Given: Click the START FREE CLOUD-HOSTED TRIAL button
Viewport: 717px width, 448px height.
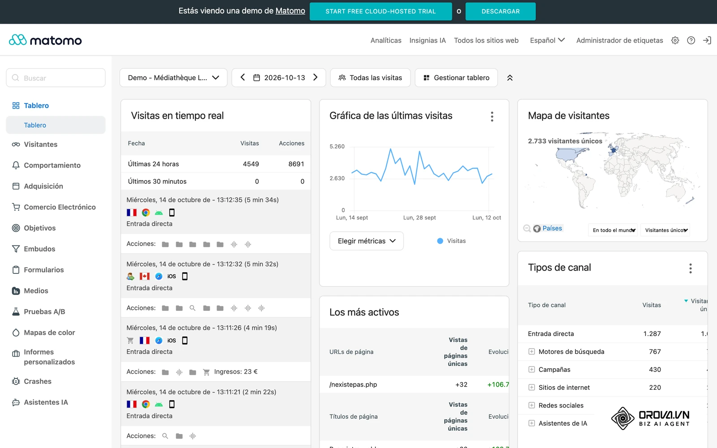Looking at the screenshot, I should [x=380, y=11].
